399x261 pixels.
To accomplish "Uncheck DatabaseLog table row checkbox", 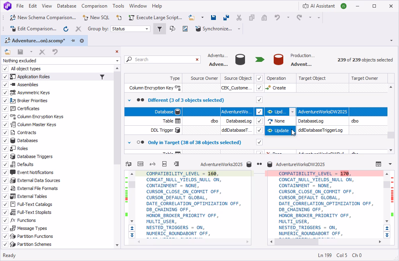I will (x=259, y=121).
